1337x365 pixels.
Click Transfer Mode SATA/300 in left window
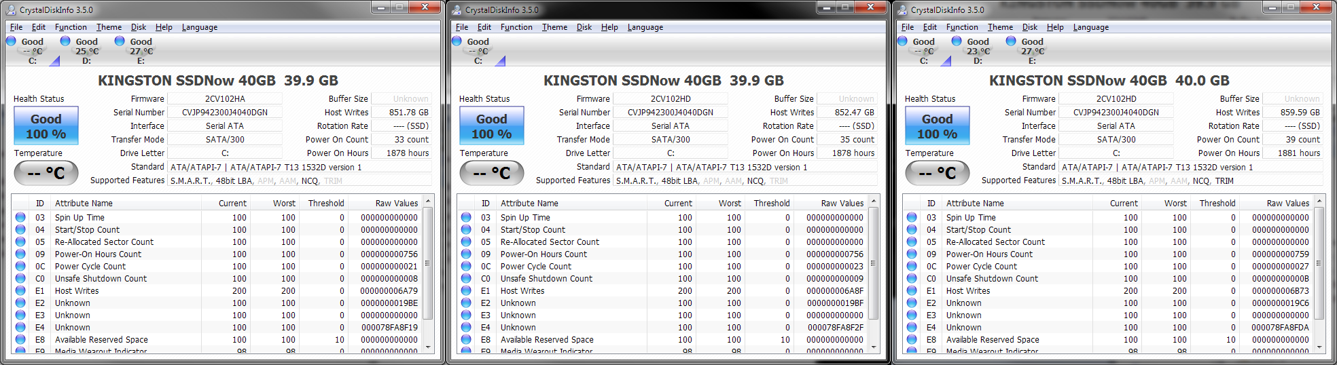pyautogui.click(x=225, y=140)
